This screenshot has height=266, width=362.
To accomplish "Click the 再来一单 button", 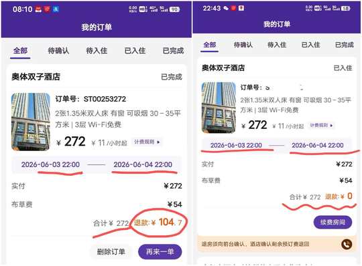I will click(160, 251).
